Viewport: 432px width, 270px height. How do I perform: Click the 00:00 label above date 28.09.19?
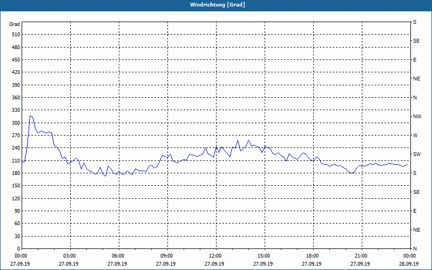click(x=410, y=256)
